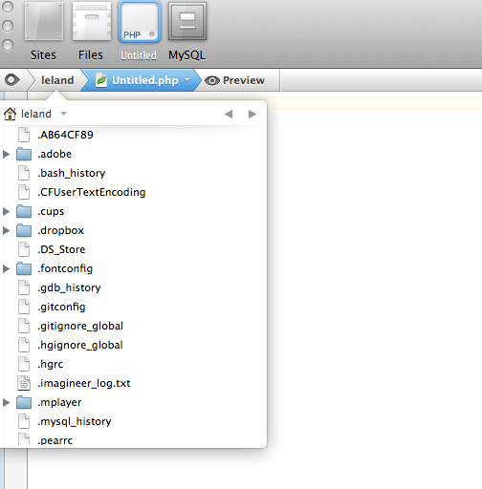
Task: Select the .gdb_history file
Action: 133,287
